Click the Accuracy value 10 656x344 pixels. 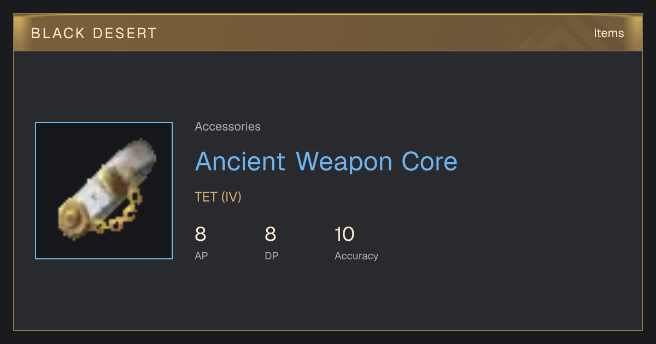(x=344, y=234)
